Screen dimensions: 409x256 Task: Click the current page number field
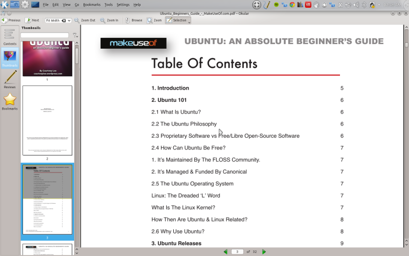tap(237, 251)
